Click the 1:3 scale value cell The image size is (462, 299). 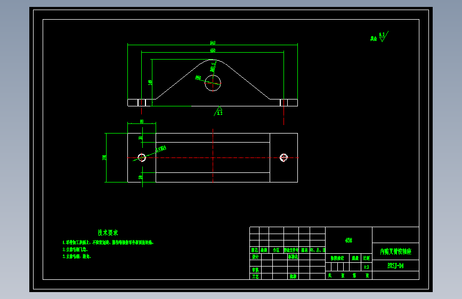(367, 267)
